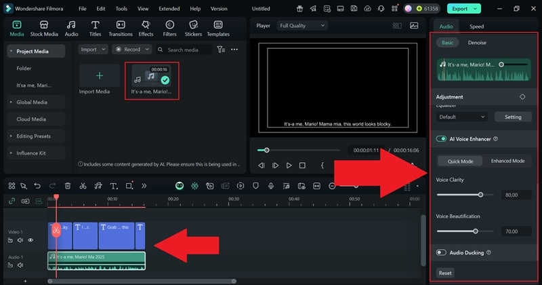
Task: Click the snapshot image icon in the player header
Action: (x=414, y=26)
